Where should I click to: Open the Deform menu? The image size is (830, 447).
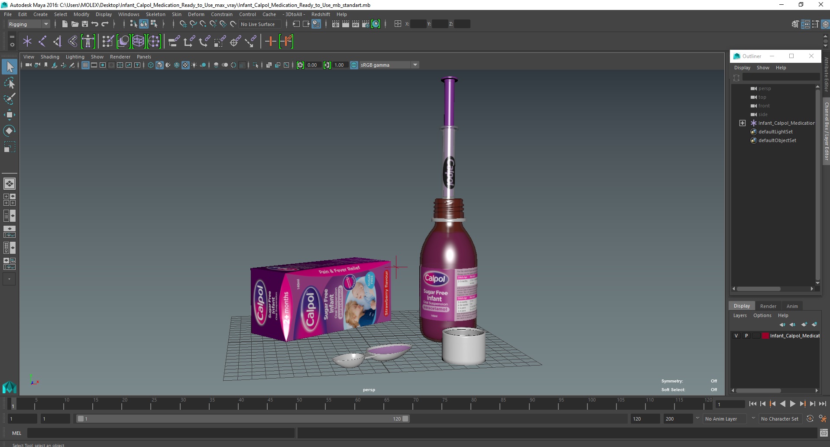pos(196,14)
